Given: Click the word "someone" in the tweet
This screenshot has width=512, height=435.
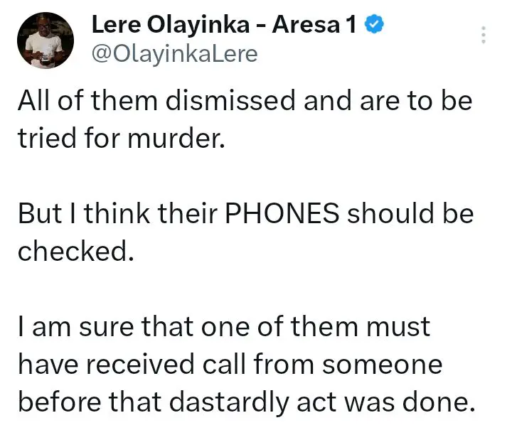Looking at the screenshot, I should (382, 365).
